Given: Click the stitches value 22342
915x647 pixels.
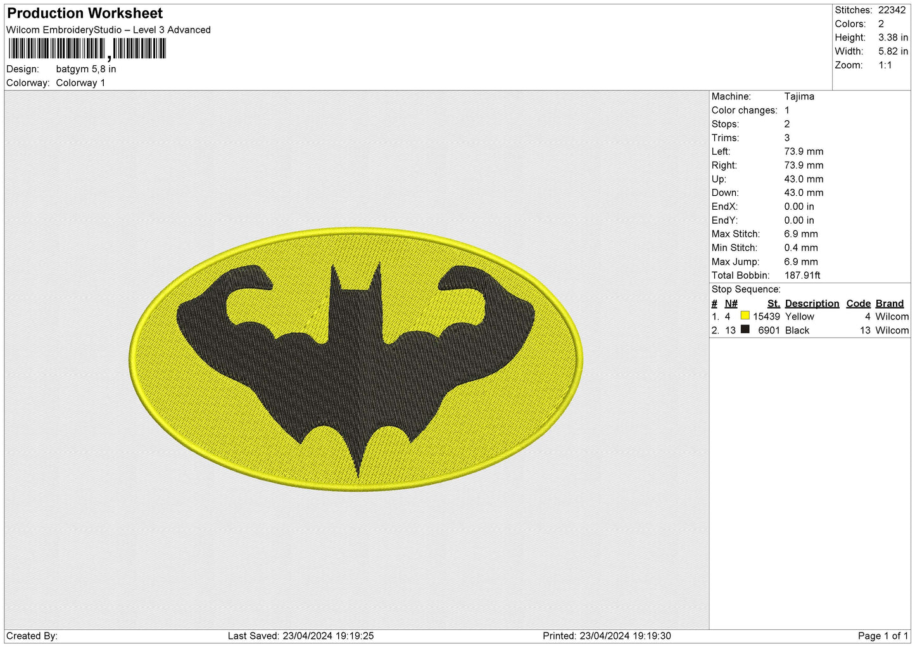Looking at the screenshot, I should coord(892,10).
